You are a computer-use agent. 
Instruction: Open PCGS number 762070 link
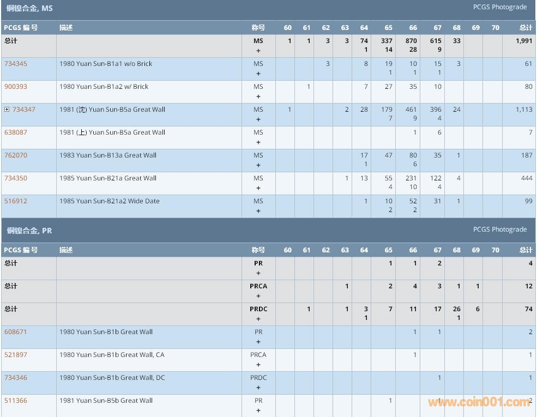(x=16, y=155)
